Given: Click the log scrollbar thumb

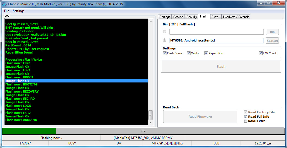Looking at the screenshot, I should [150, 115].
